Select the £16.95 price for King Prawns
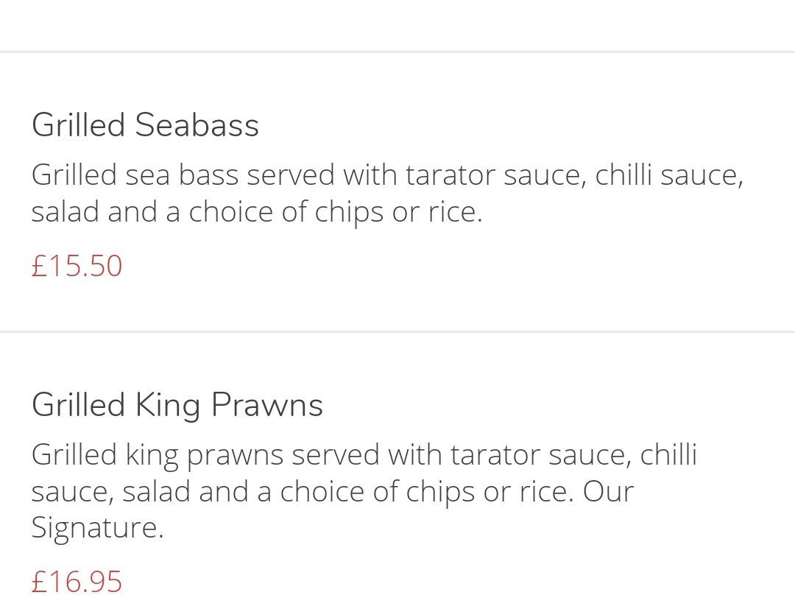Viewport: 795px width, 595px height. coord(77,581)
